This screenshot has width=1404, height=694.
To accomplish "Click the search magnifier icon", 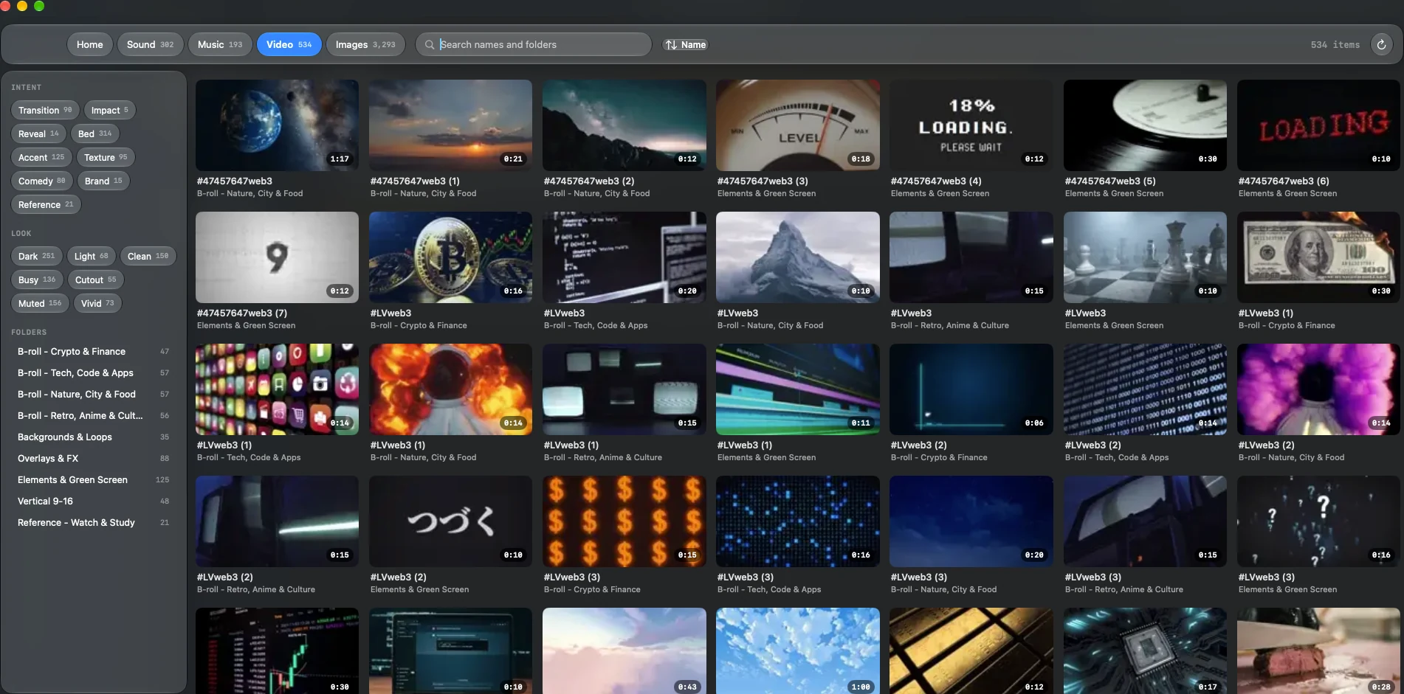I will tap(430, 45).
